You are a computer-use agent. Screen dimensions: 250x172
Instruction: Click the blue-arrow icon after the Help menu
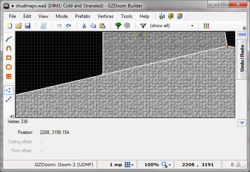click(162, 16)
